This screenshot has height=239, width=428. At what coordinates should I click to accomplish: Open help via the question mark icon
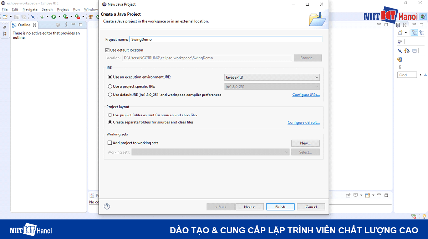pos(107,206)
